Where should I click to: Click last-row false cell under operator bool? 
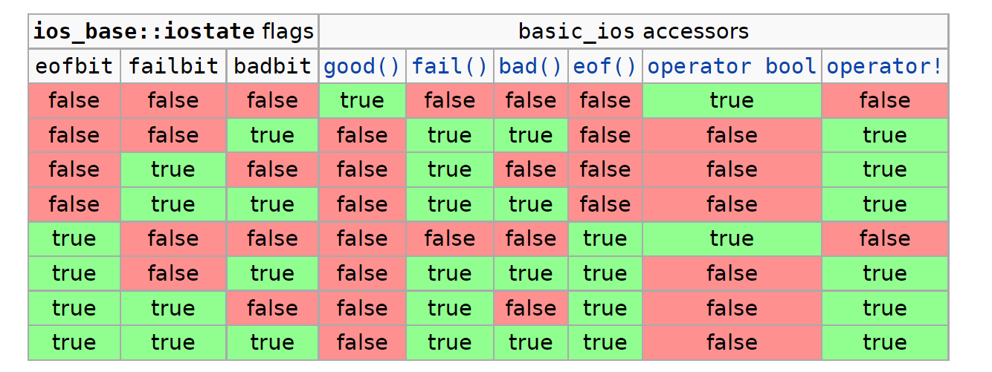click(732, 343)
